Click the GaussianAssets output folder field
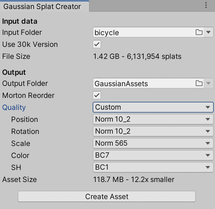Viewport: 215px width, 209px height. [144, 83]
